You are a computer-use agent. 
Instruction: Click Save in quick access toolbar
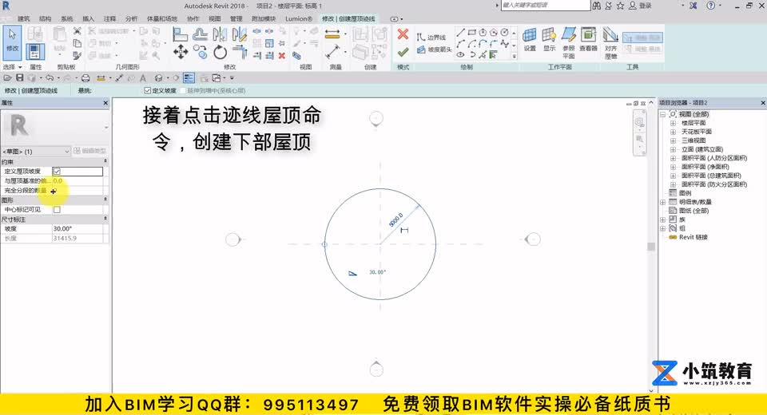point(19,77)
